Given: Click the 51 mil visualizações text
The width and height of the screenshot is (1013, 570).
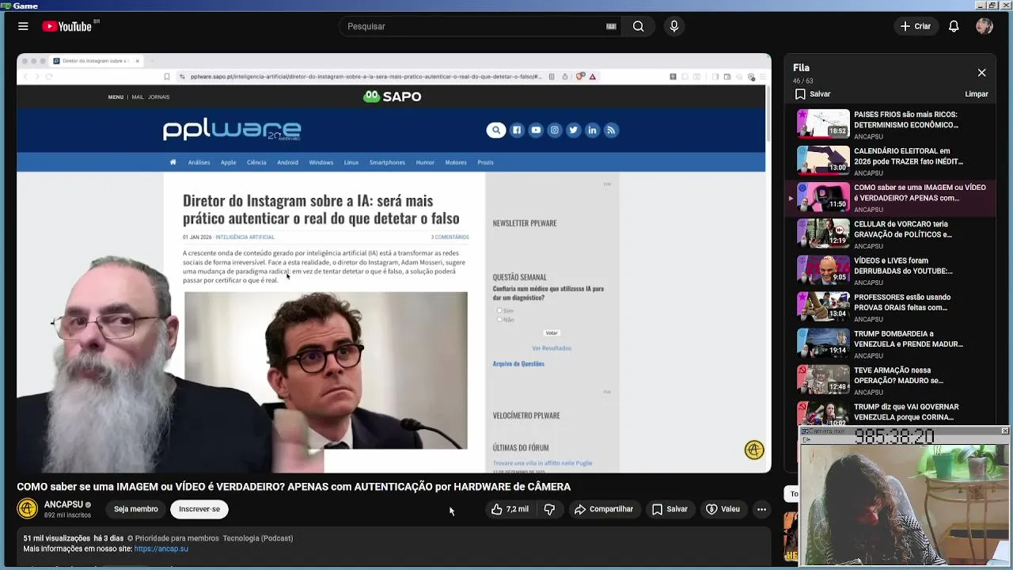Looking at the screenshot, I should (56, 538).
